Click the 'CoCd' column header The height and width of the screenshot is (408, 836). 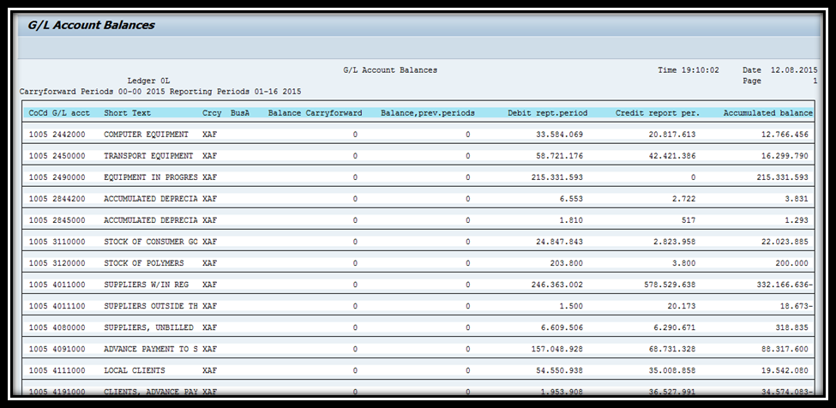coord(38,113)
